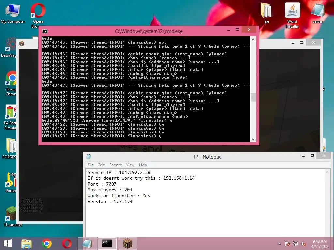Image resolution: width=334 pixels, height=250 pixels.
Task: Click the cmd vertical scrollbar thumb
Action: [x=253, y=98]
